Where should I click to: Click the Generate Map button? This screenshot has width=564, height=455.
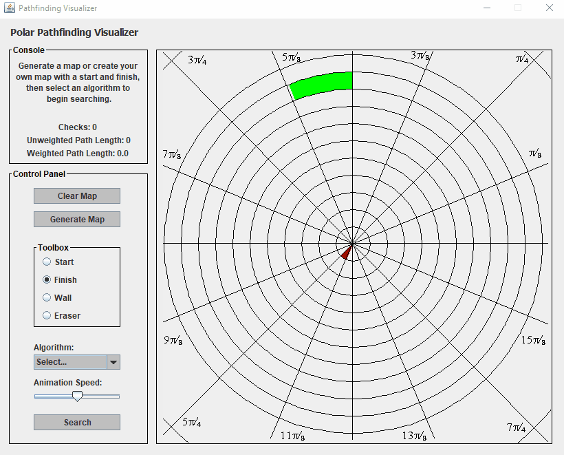coord(77,219)
